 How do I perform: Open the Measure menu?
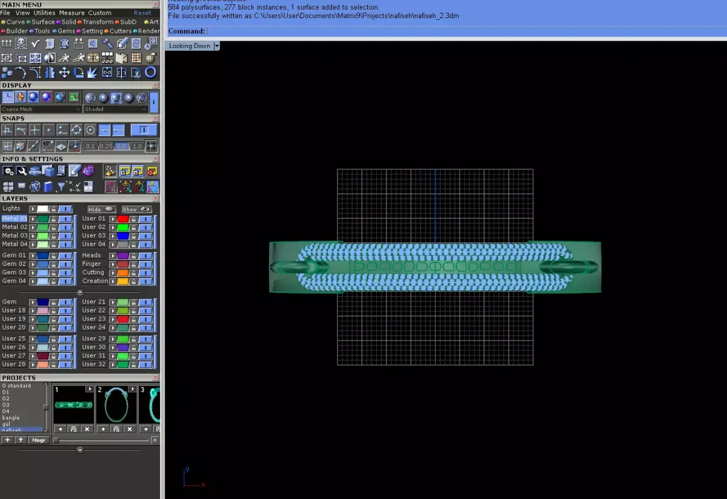tap(71, 13)
